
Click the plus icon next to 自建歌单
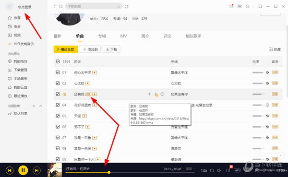point(34,106)
